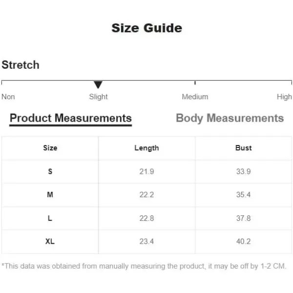Image resolution: width=293 pixels, height=293 pixels.
Task: Select the Product Measurements tab
Action: point(71,119)
